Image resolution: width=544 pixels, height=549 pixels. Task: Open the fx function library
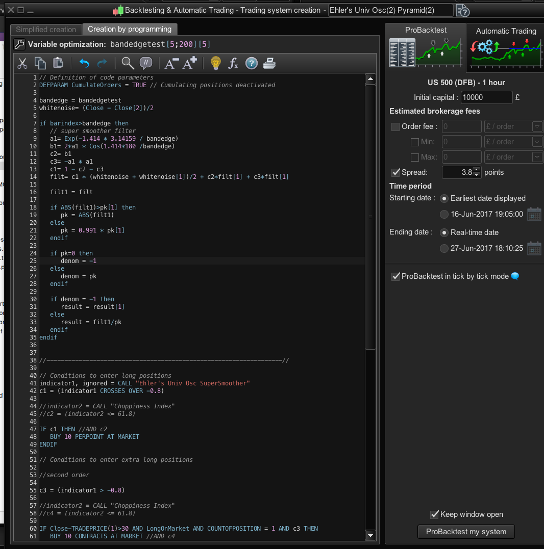point(233,63)
